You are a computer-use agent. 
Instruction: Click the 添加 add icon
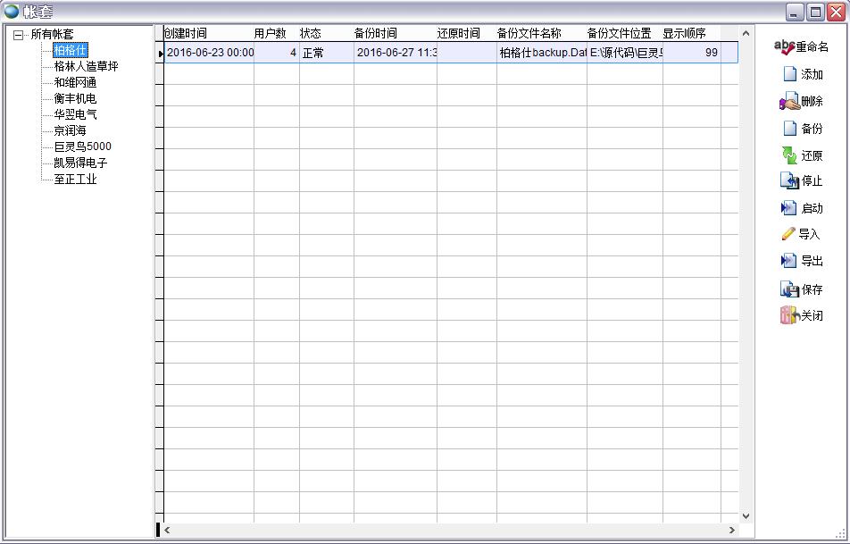pyautogui.click(x=789, y=74)
